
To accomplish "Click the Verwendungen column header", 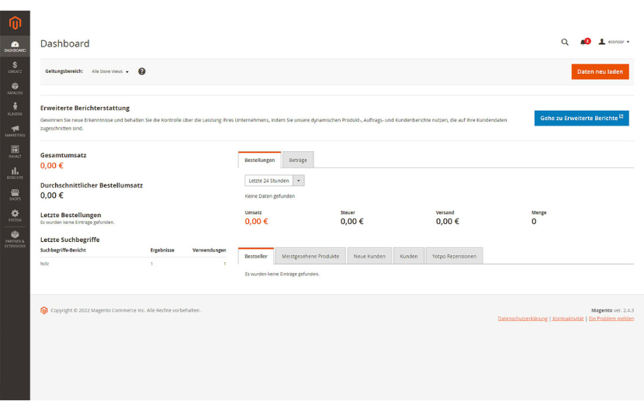I will pyautogui.click(x=209, y=250).
